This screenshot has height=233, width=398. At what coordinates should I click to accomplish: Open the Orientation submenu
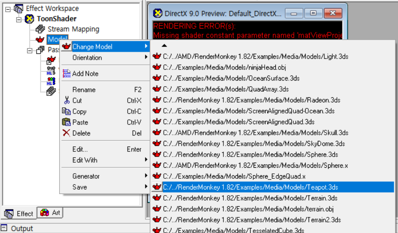point(105,58)
